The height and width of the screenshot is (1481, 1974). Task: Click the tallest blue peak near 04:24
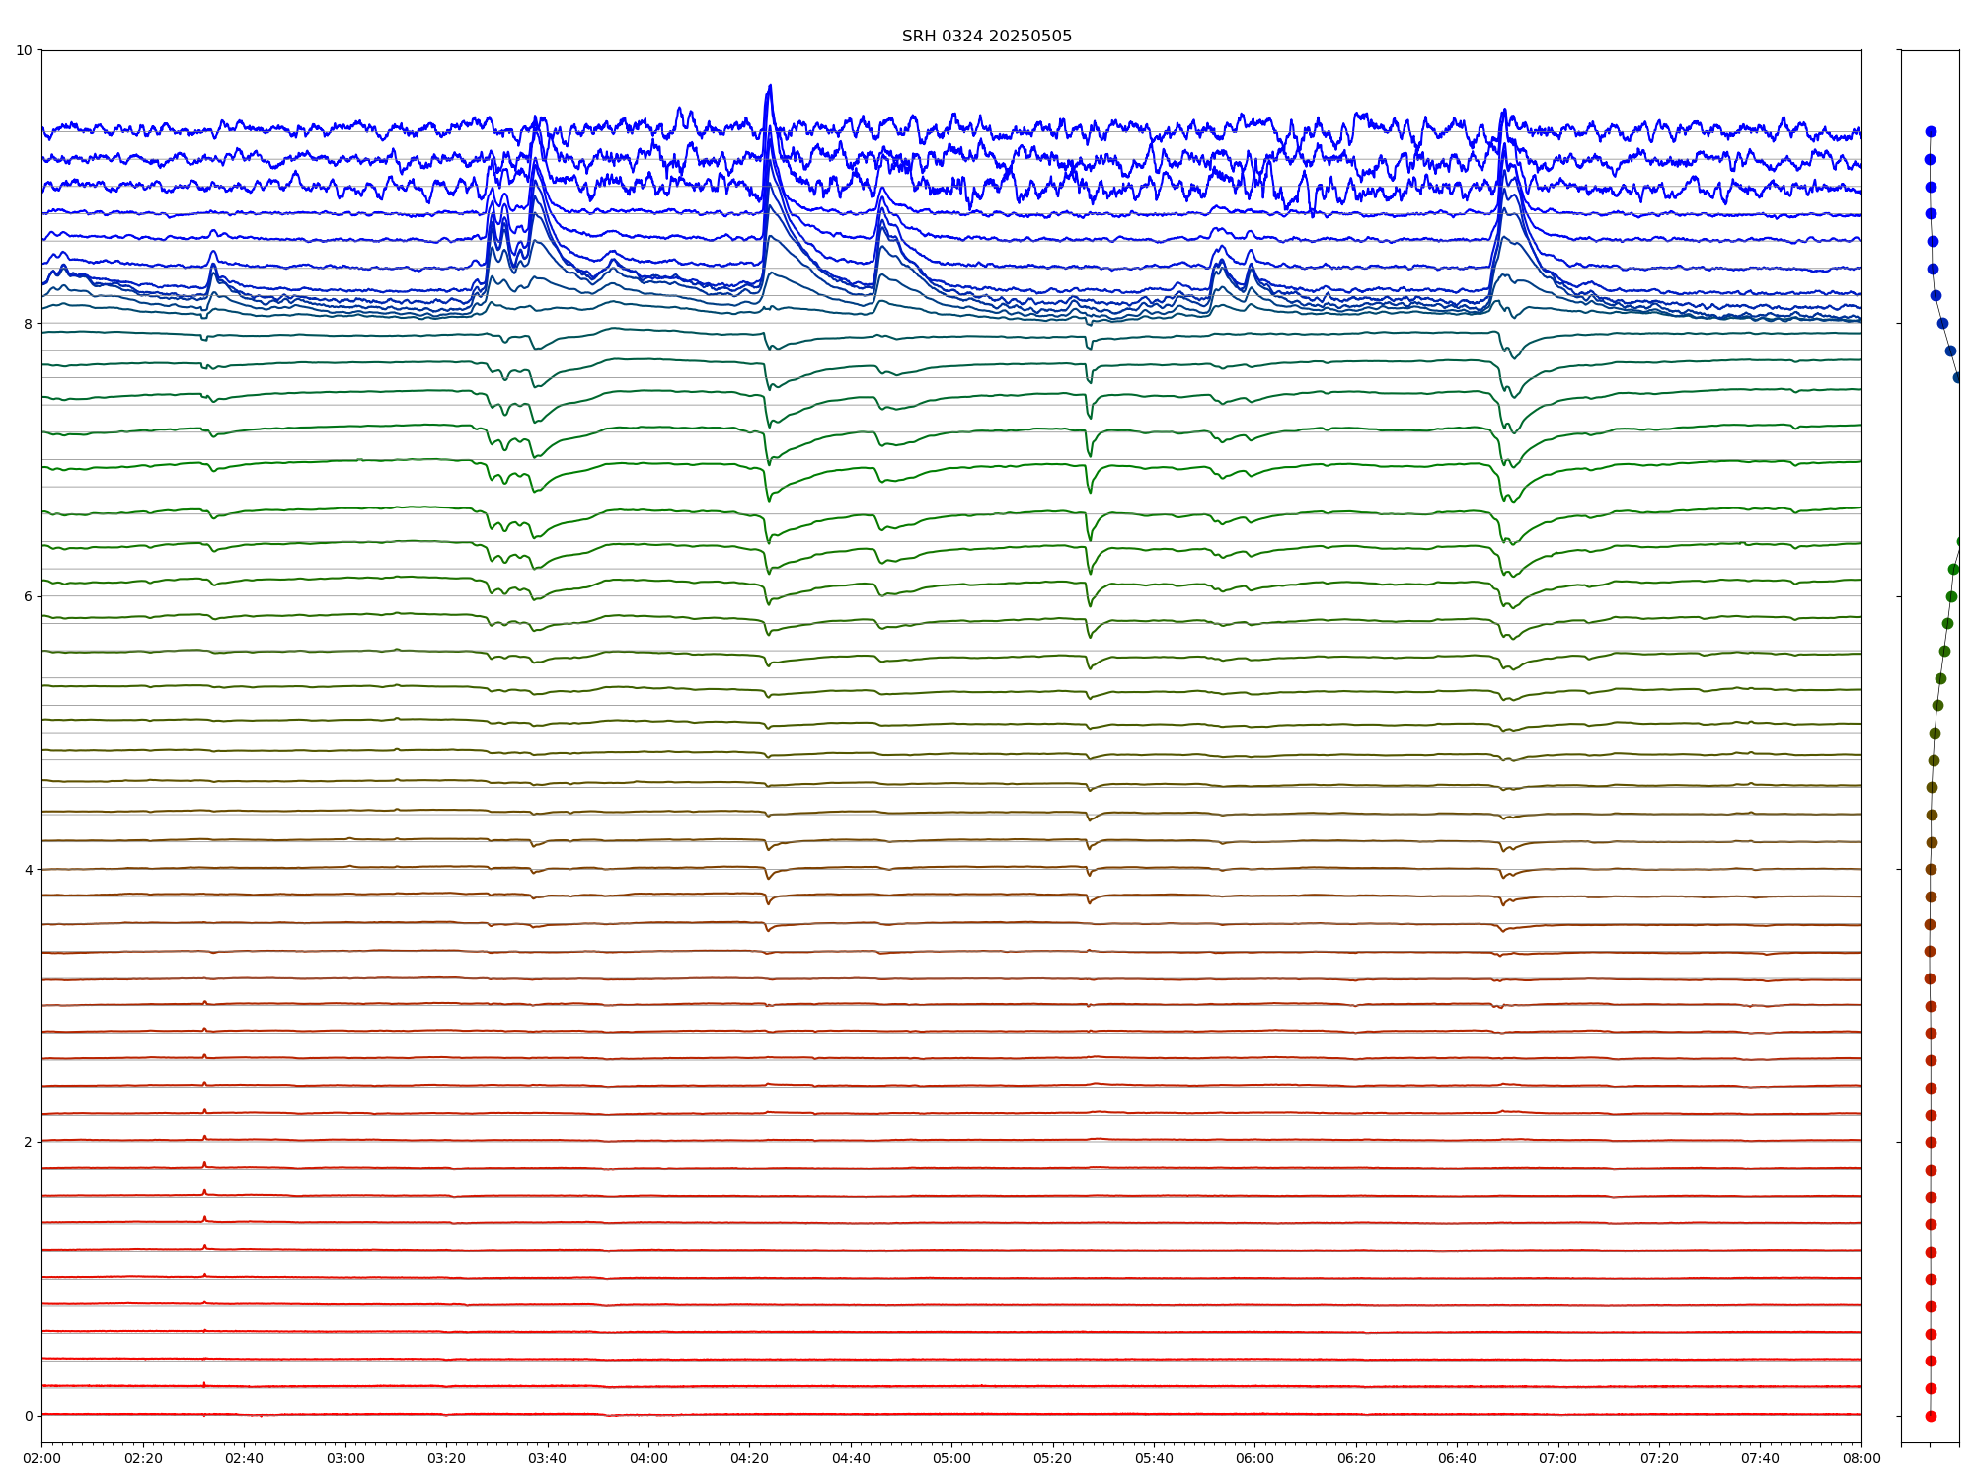[769, 87]
